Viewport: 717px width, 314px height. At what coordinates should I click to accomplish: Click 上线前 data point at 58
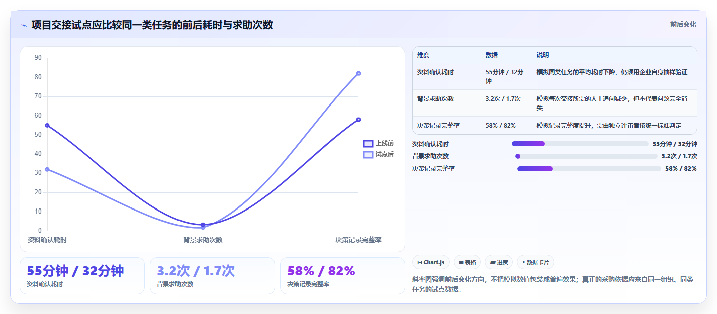click(359, 120)
